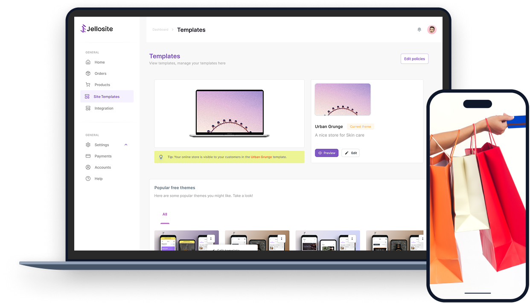
Task: Click the Dashboard breadcrumb link
Action: click(160, 30)
